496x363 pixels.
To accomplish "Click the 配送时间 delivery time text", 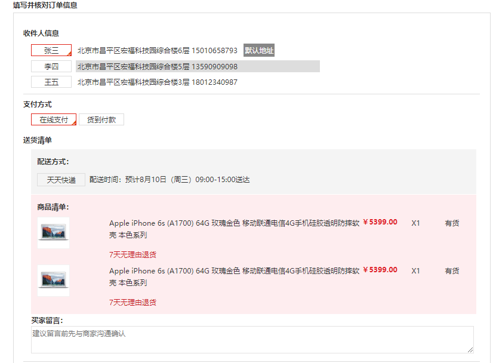I will point(170,180).
